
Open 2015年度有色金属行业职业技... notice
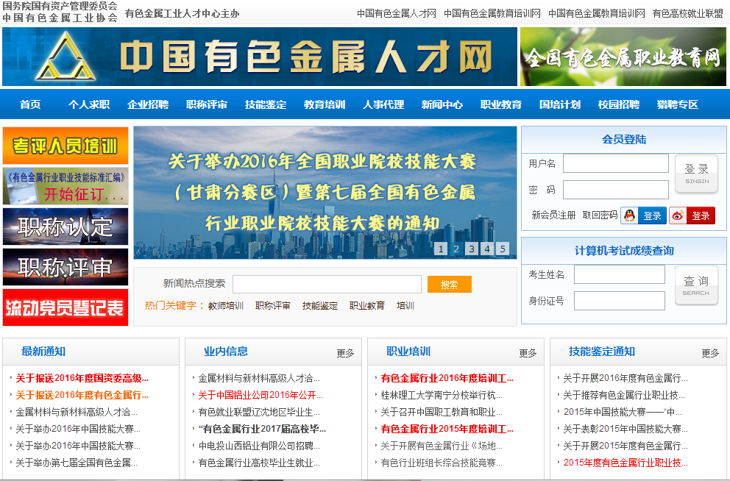click(626, 463)
